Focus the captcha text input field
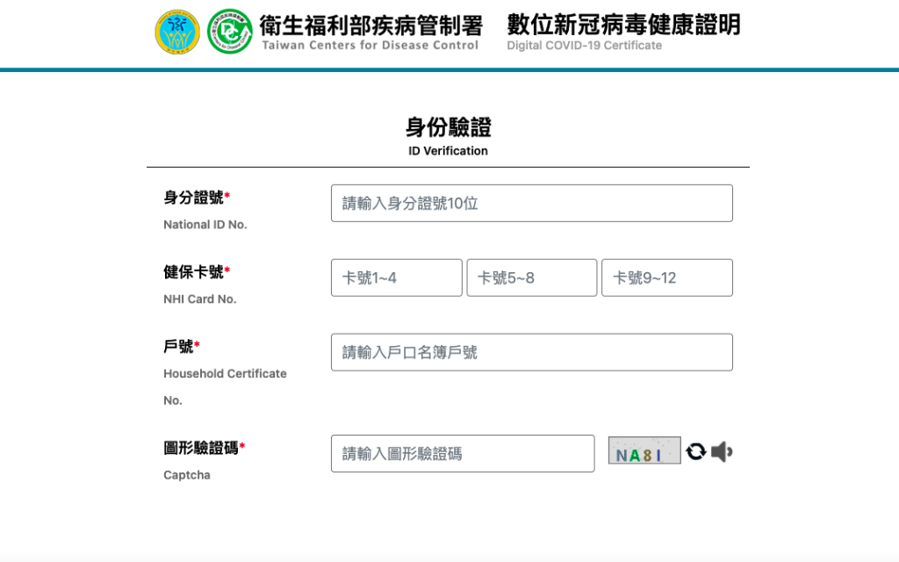Image resolution: width=899 pixels, height=562 pixels. (463, 453)
